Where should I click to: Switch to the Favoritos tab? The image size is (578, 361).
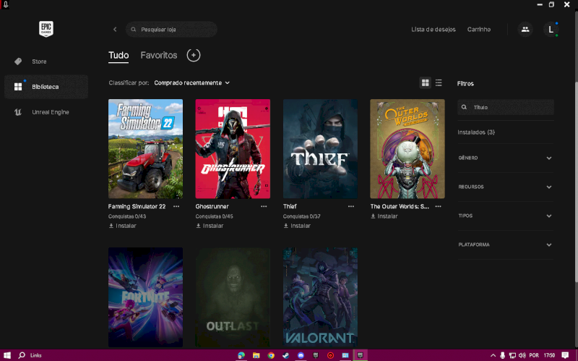[x=159, y=56]
